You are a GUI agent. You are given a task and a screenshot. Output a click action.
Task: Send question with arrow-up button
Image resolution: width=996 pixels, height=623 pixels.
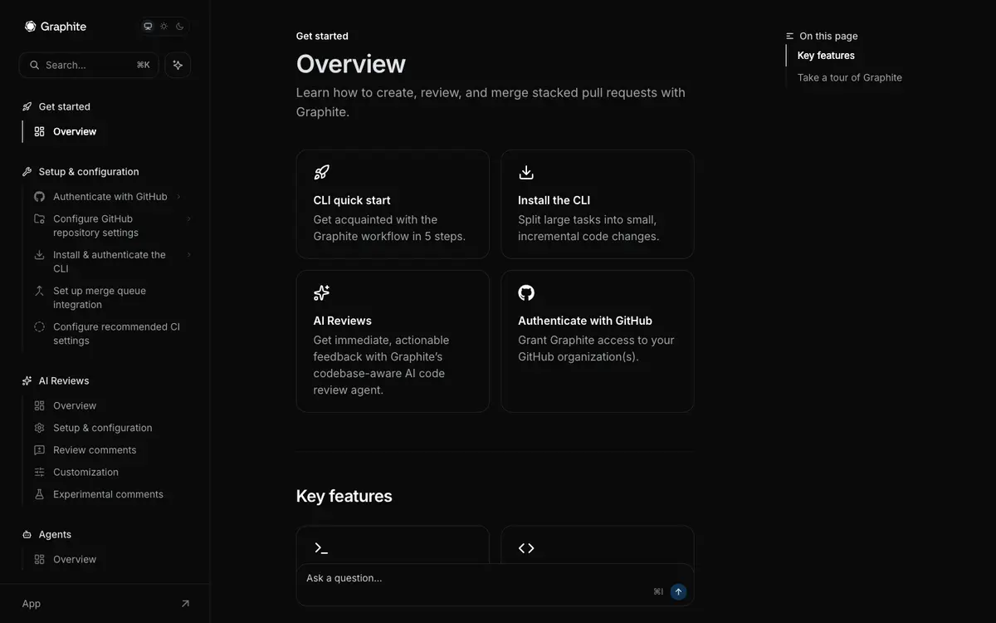[x=678, y=591]
